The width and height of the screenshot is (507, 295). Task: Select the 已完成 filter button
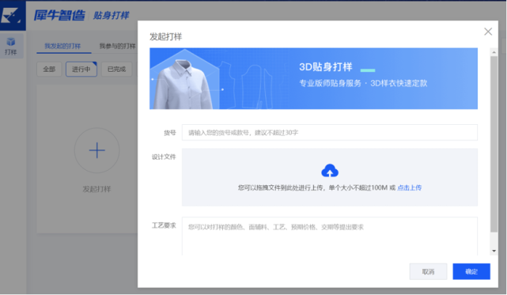coord(117,70)
